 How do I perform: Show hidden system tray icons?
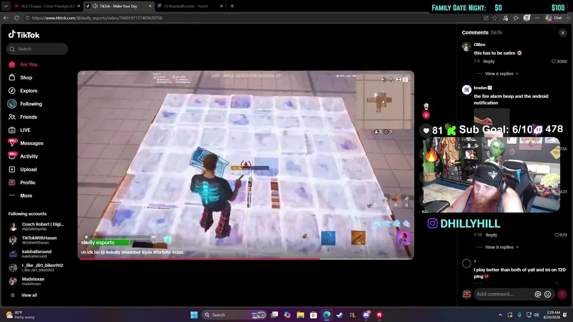pyautogui.click(x=500, y=315)
